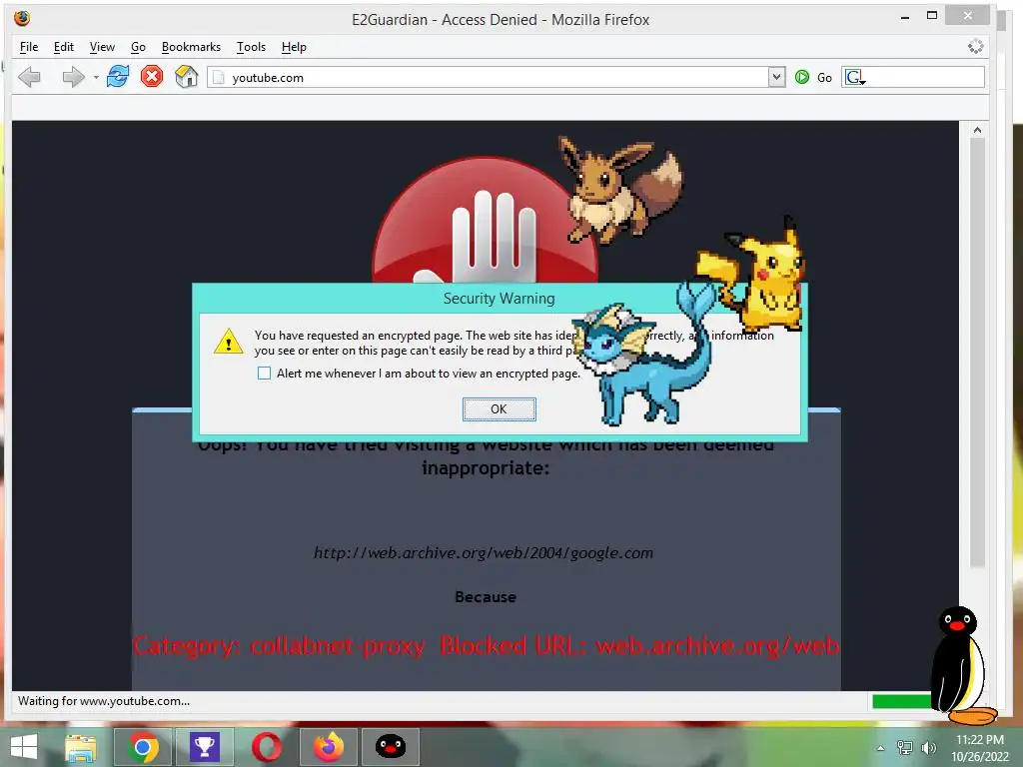Maximize the Firefox window
The height and width of the screenshot is (767, 1023).
[932, 16]
